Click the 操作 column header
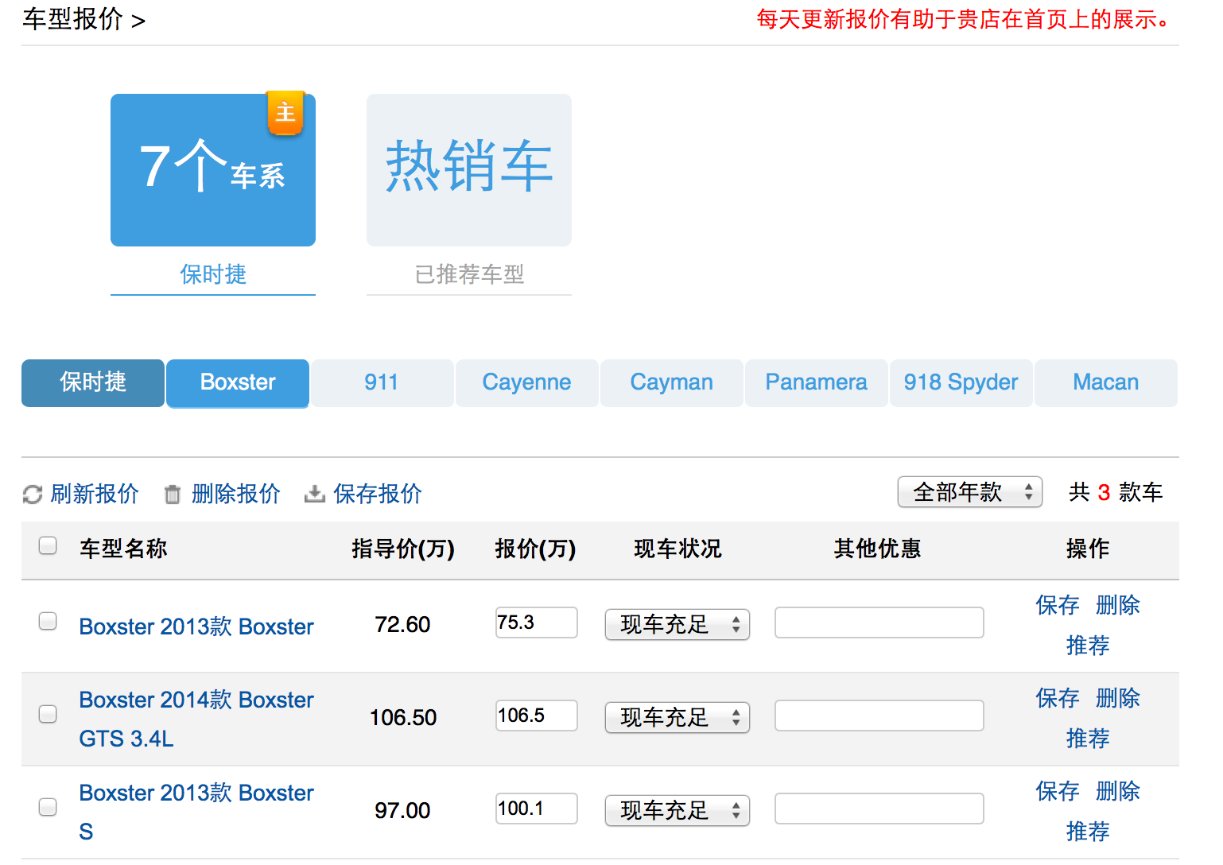Screen dimensions: 1223x865 click(x=1088, y=549)
